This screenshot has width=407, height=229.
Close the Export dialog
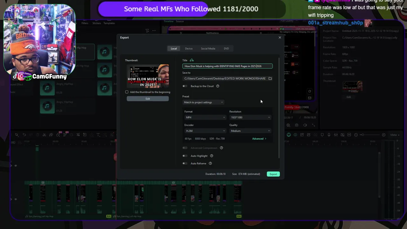280,38
